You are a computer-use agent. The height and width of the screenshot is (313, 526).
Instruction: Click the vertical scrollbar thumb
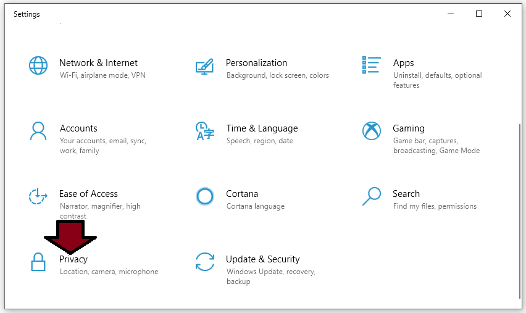click(x=520, y=211)
